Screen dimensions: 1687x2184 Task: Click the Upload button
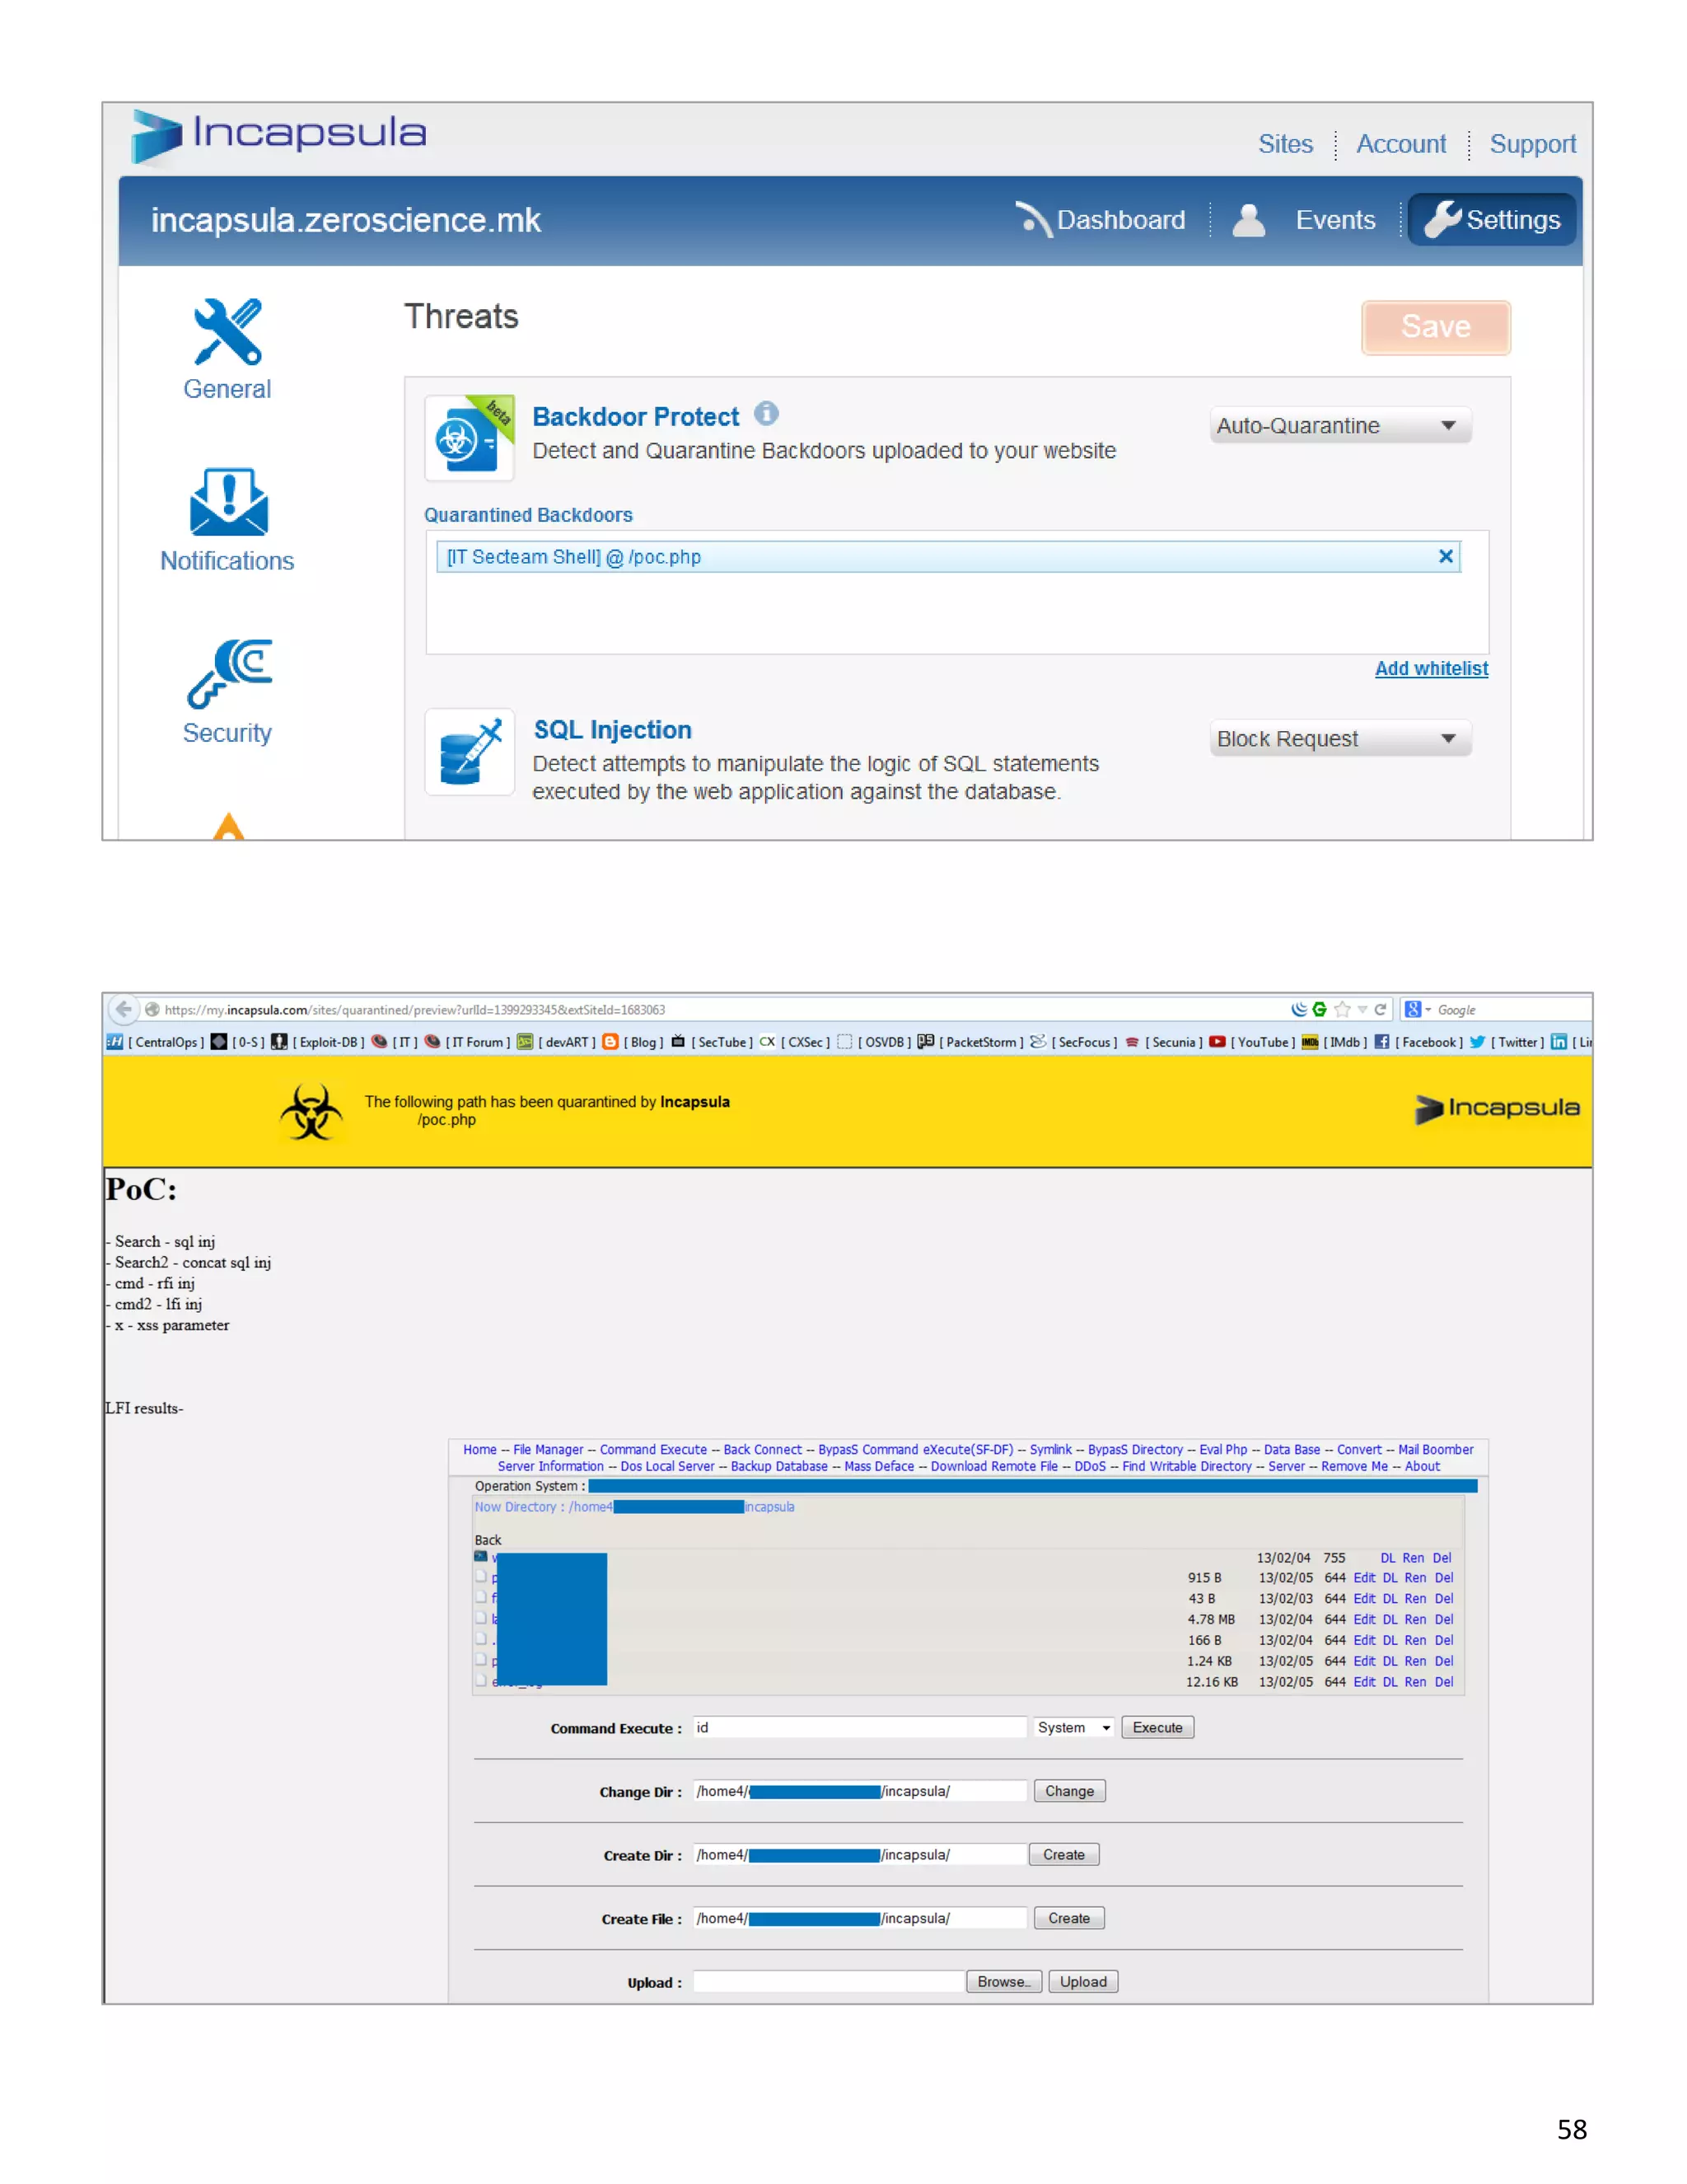coord(1082,1981)
